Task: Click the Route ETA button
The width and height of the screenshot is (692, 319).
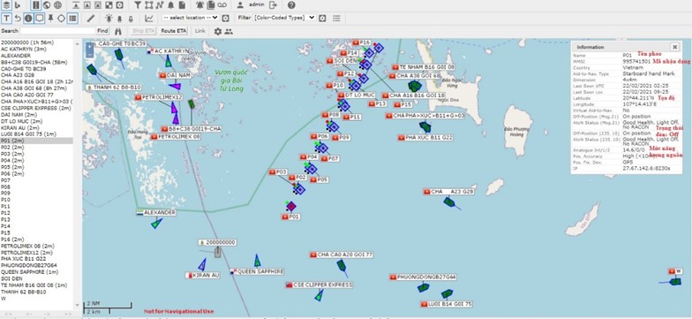Action: click(x=173, y=31)
